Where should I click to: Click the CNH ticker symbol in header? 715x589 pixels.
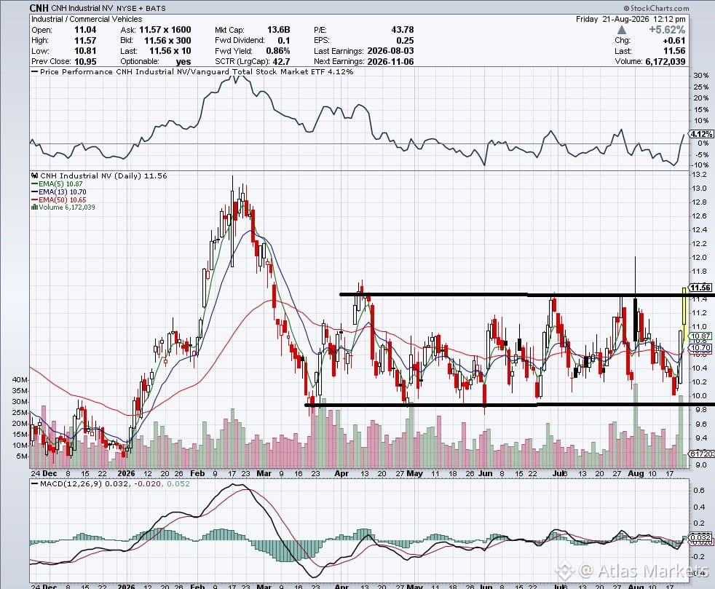pos(39,8)
